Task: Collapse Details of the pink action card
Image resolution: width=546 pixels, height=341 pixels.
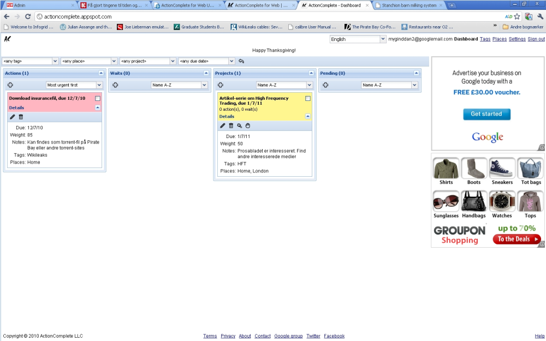Action: coord(98,107)
